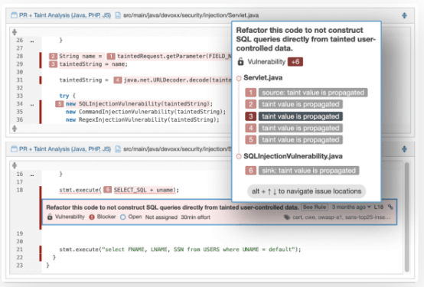Screen dimensions: 424x287
Task: Click the file icon in bottom snippet header
Action: (x=118, y=148)
